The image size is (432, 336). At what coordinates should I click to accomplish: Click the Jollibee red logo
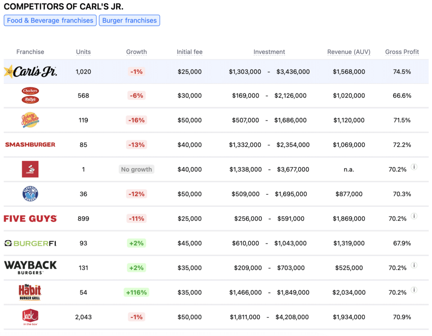pyautogui.click(x=30, y=169)
